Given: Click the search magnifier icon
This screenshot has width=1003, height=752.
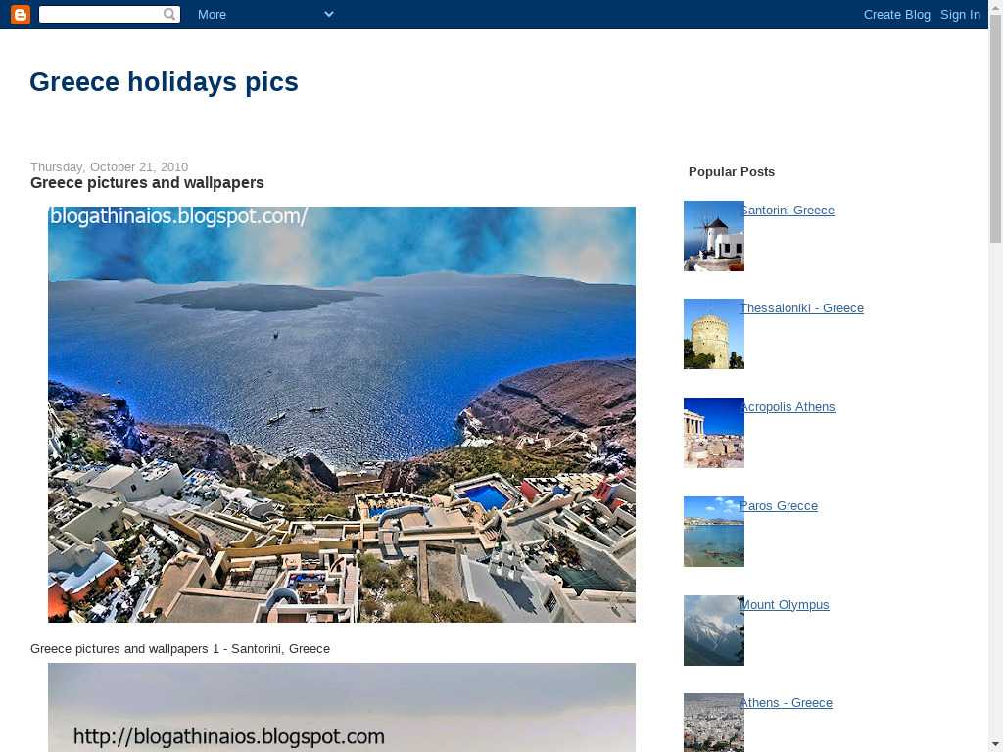Looking at the screenshot, I should click(169, 14).
